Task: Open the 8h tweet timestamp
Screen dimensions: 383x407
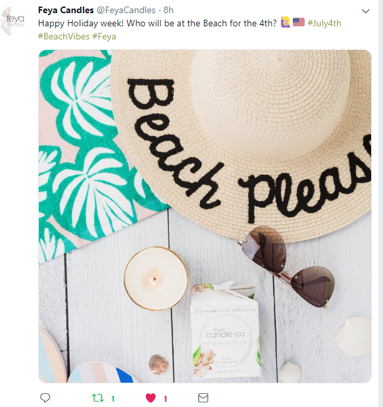Action: click(168, 10)
